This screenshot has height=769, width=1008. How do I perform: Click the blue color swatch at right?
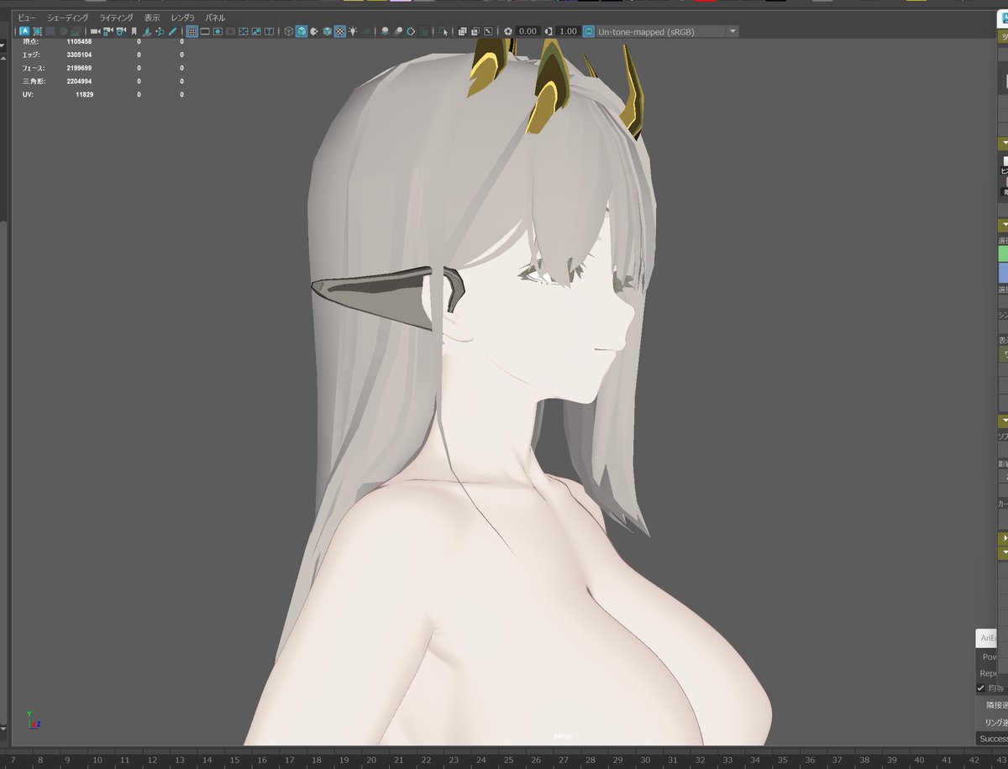click(x=1002, y=273)
